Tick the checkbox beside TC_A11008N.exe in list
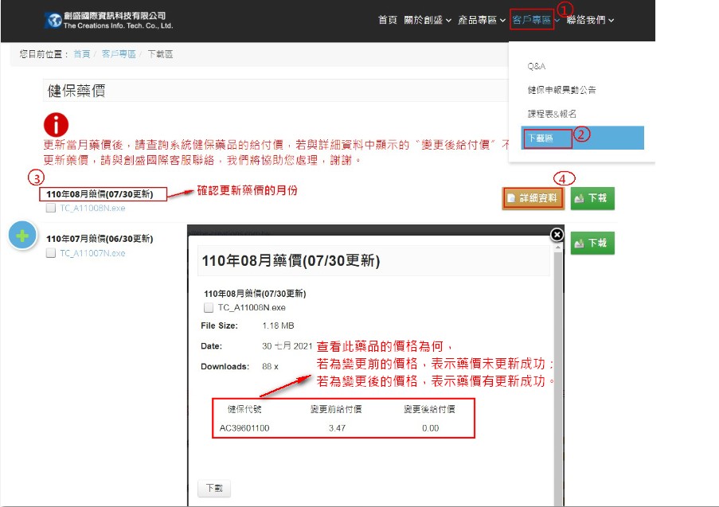 pyautogui.click(x=51, y=208)
